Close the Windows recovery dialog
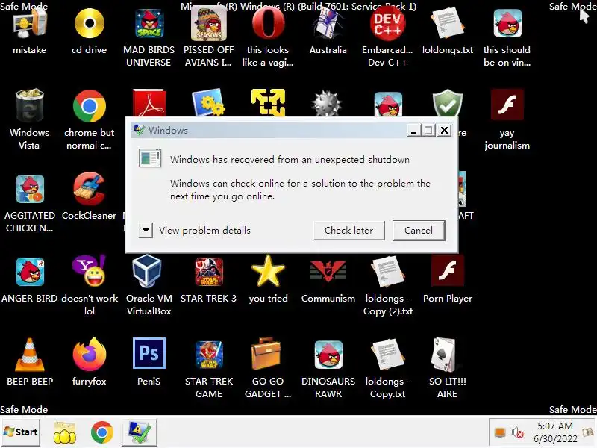Screen dimensions: 597x448 click(x=444, y=131)
